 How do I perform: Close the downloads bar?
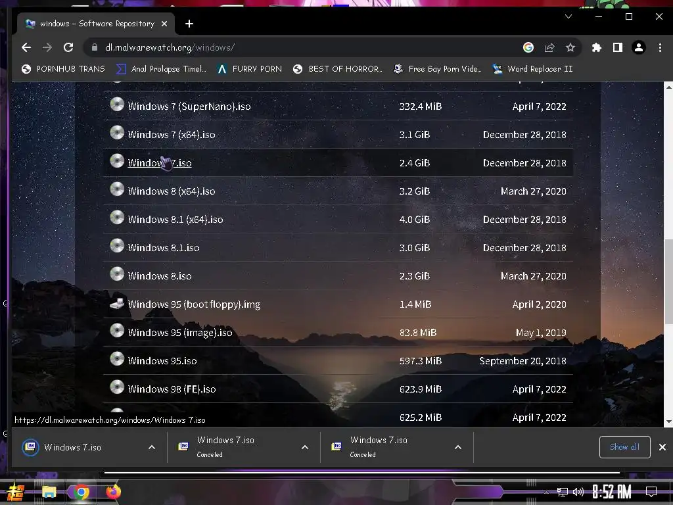[x=662, y=447]
